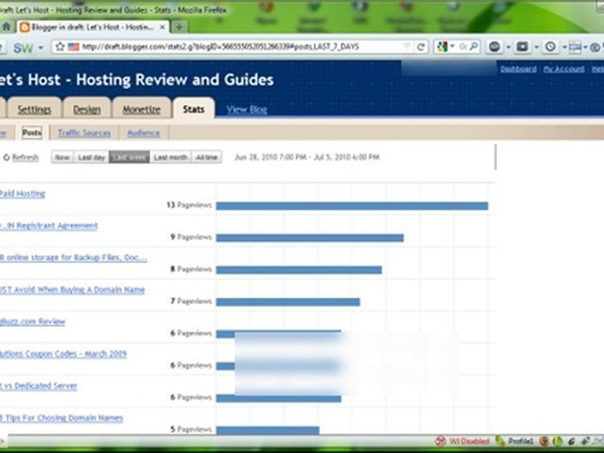604x453 pixels.
Task: Click the Blogger favicon on the open tab
Action: (x=25, y=27)
